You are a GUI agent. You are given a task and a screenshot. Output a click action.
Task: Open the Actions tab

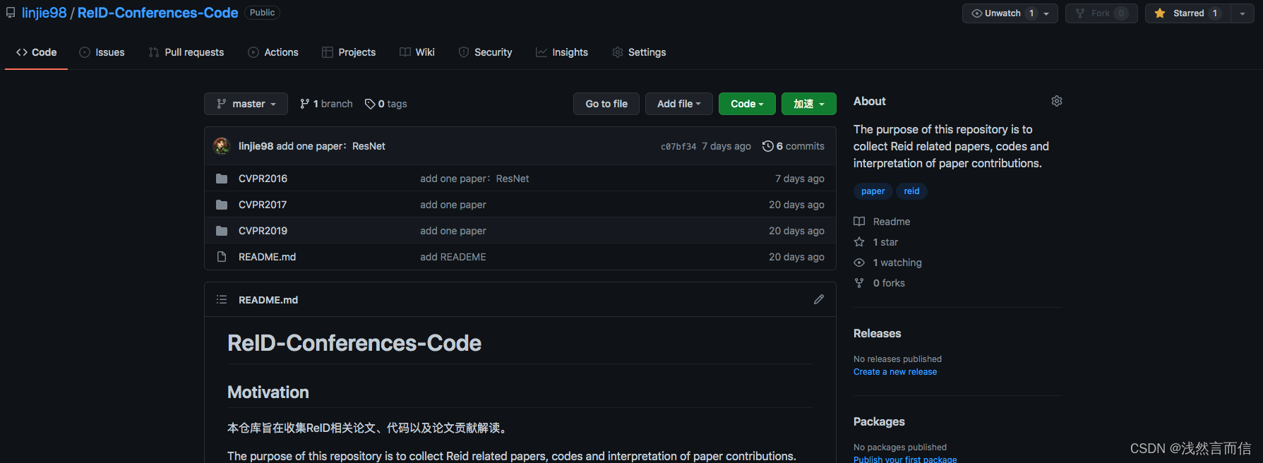coord(273,52)
